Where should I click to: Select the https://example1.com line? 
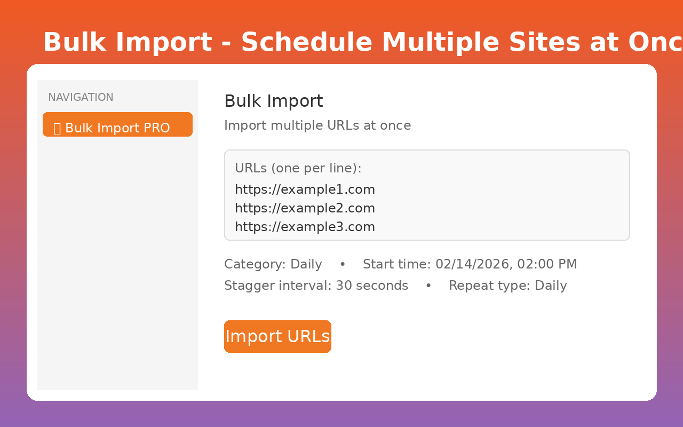pyautogui.click(x=305, y=189)
